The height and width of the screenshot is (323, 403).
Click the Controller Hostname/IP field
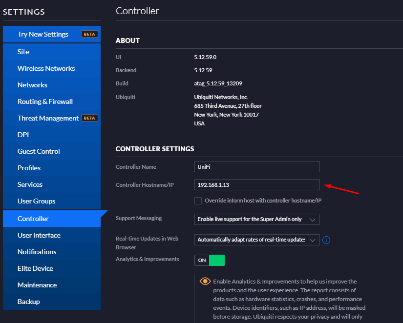[257, 185]
